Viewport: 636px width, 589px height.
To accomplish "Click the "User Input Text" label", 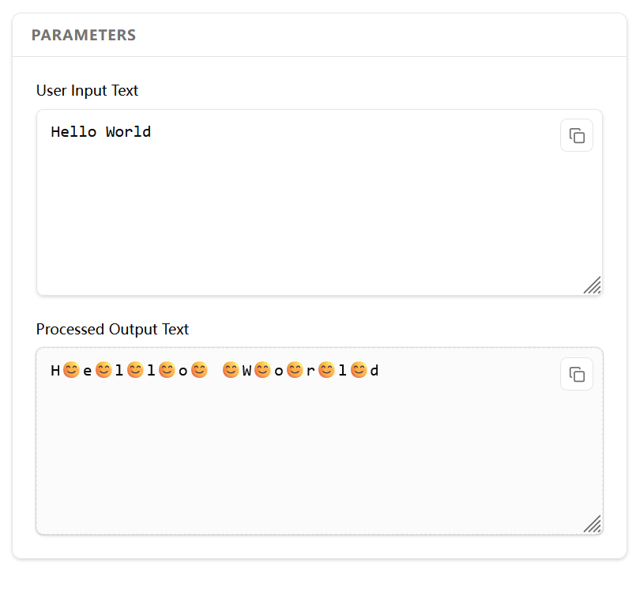I will pyautogui.click(x=87, y=91).
